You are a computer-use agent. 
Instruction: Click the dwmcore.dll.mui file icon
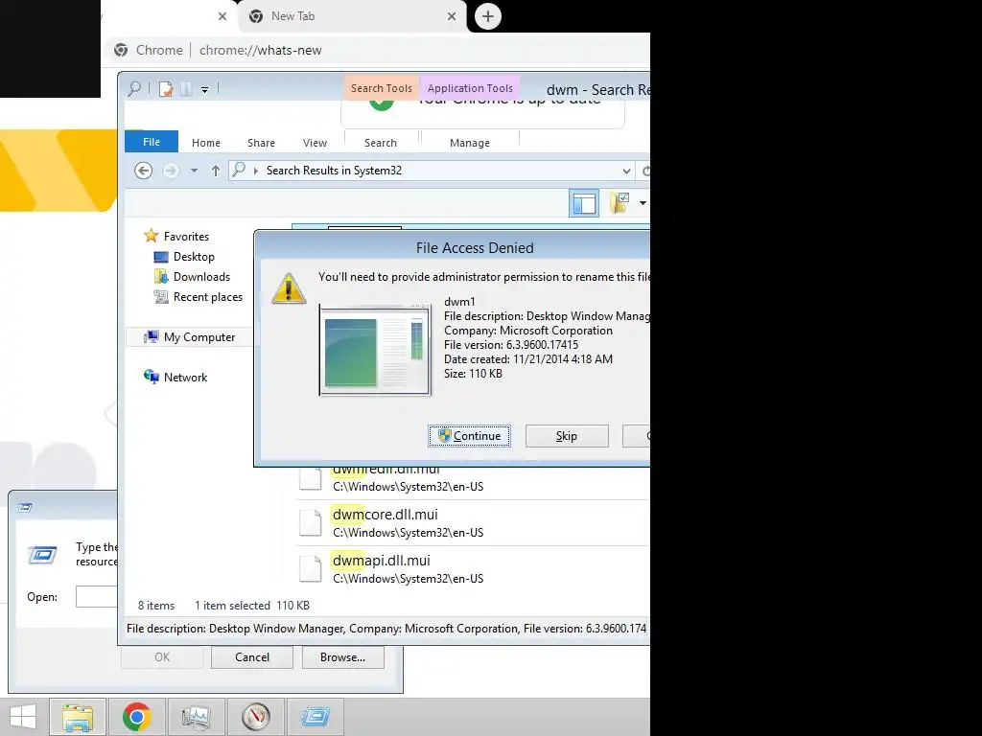tap(310, 523)
